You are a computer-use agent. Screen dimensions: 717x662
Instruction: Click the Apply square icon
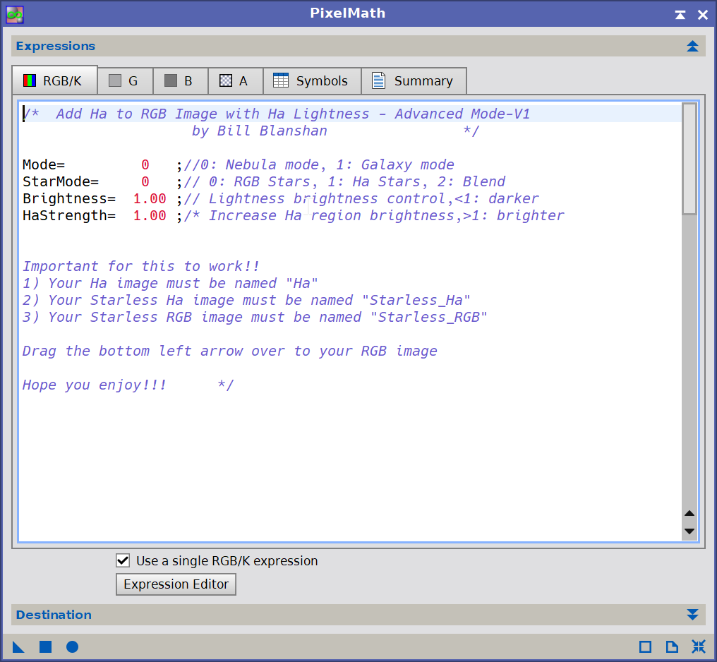tap(45, 647)
